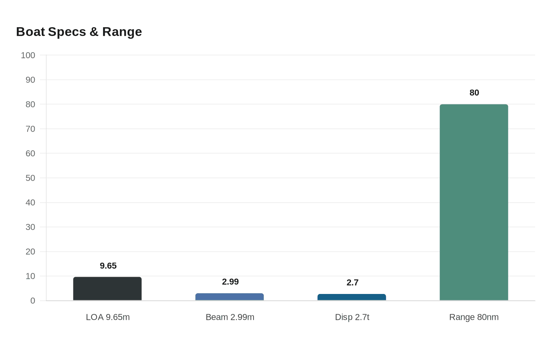Screen dimensions: 559x351
Task: Select the Beam 2.99m axis label
Action: (x=230, y=317)
